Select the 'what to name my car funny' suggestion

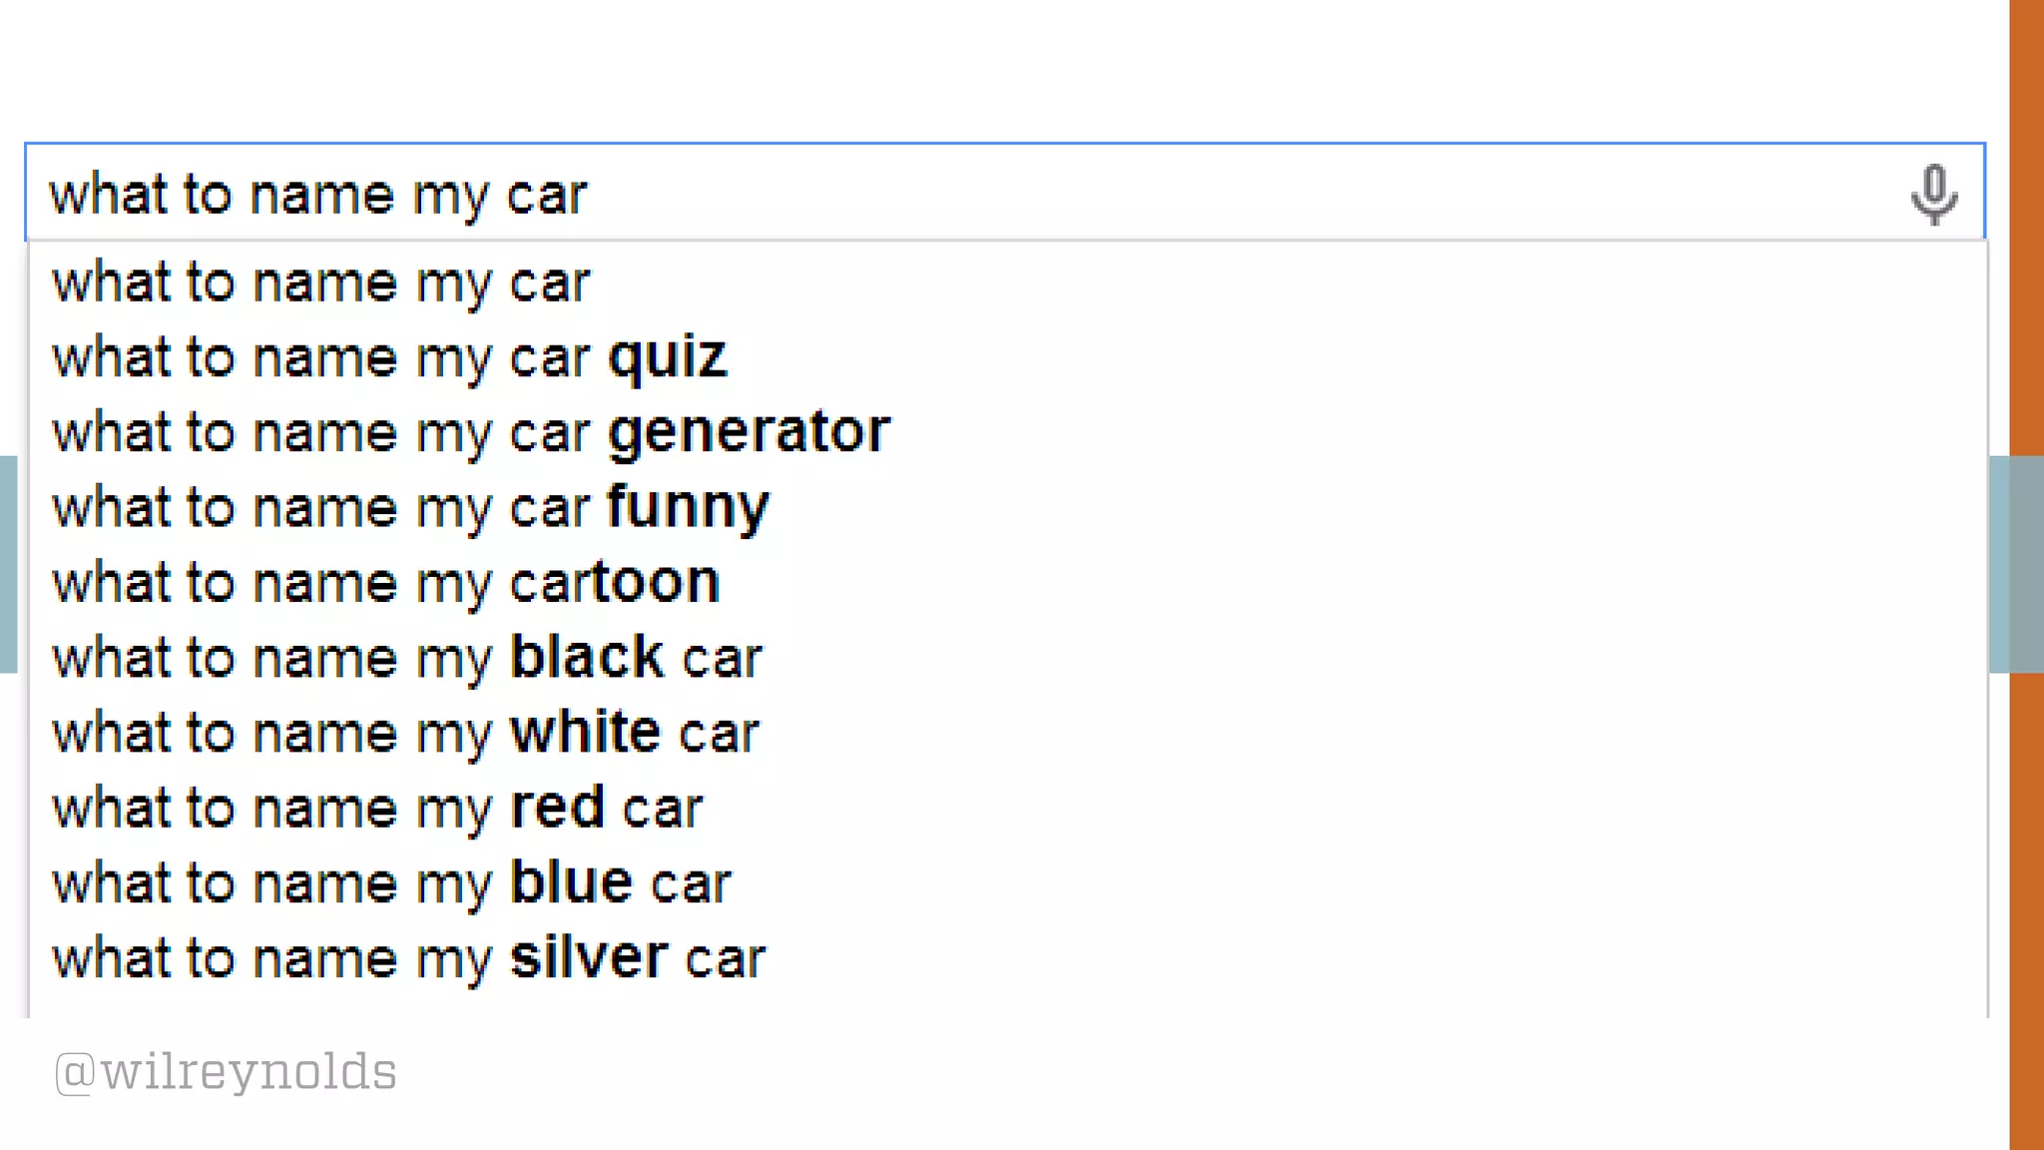pyautogui.click(x=410, y=507)
